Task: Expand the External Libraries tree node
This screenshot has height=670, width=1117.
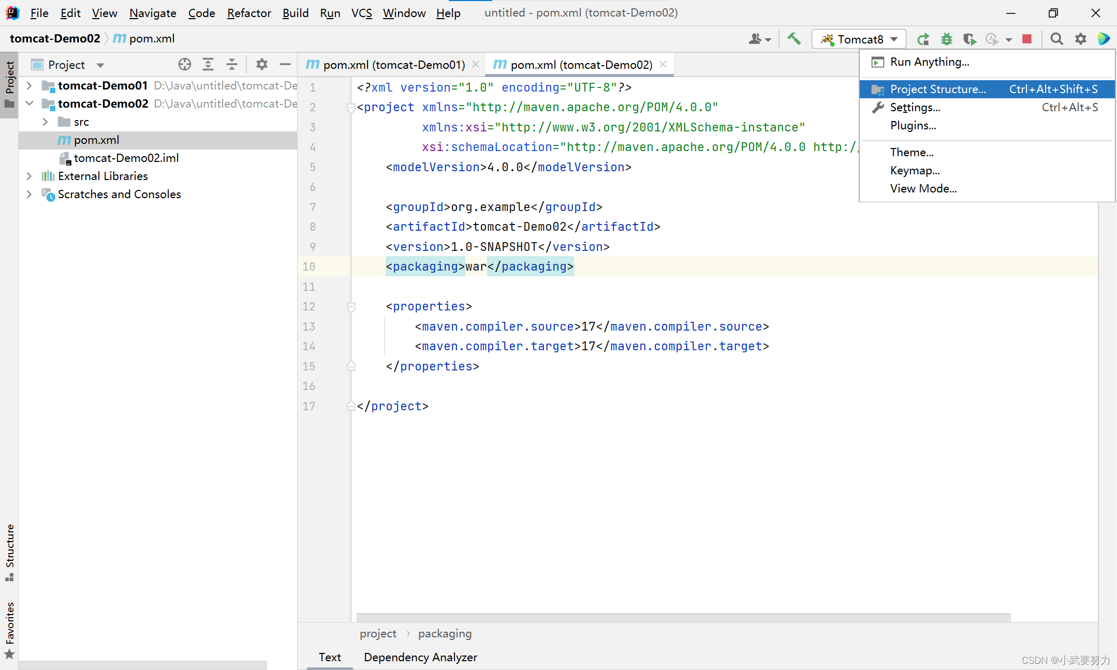Action: [30, 176]
